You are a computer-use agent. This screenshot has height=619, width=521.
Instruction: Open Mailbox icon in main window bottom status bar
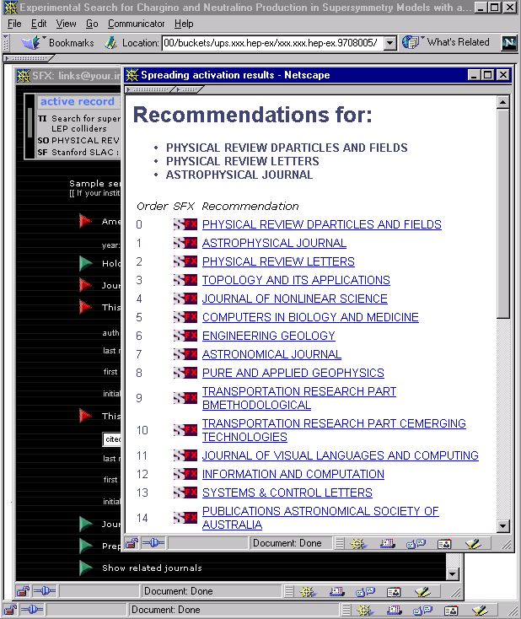tap(394, 611)
